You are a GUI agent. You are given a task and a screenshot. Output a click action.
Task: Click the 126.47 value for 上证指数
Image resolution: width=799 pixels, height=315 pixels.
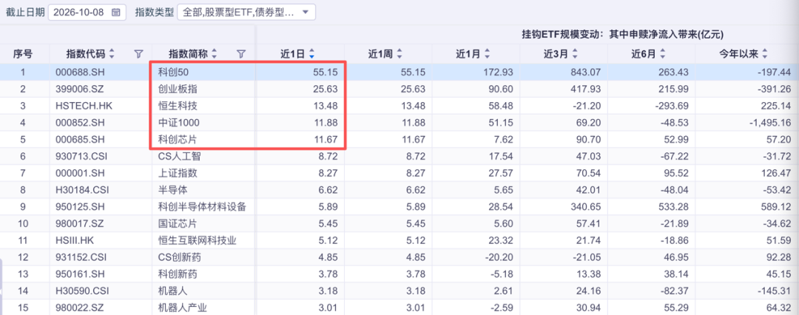pos(777,174)
